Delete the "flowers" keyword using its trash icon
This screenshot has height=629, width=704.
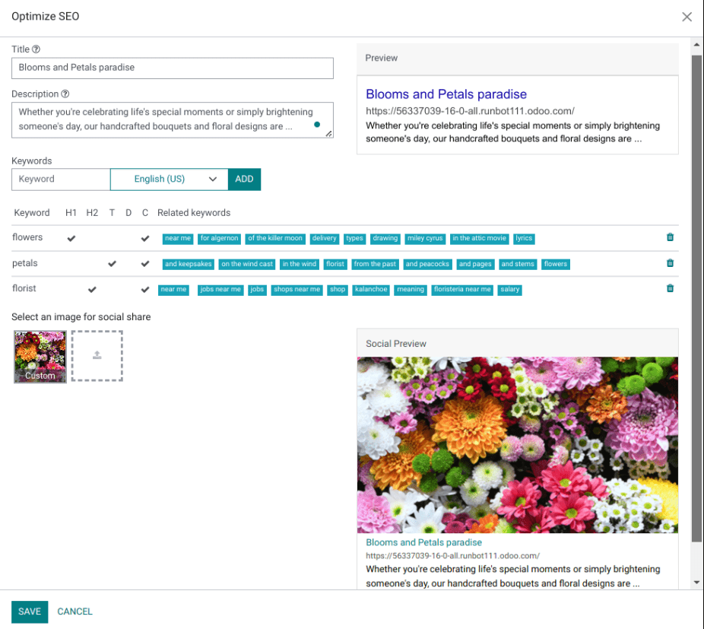point(670,237)
